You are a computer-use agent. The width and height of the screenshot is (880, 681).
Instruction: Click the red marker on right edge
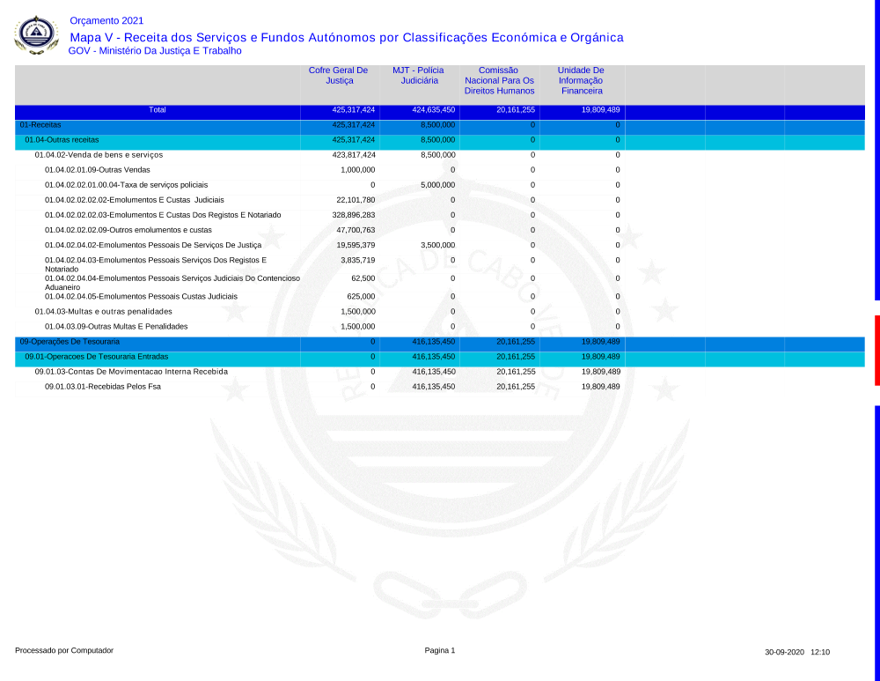click(x=876, y=350)
